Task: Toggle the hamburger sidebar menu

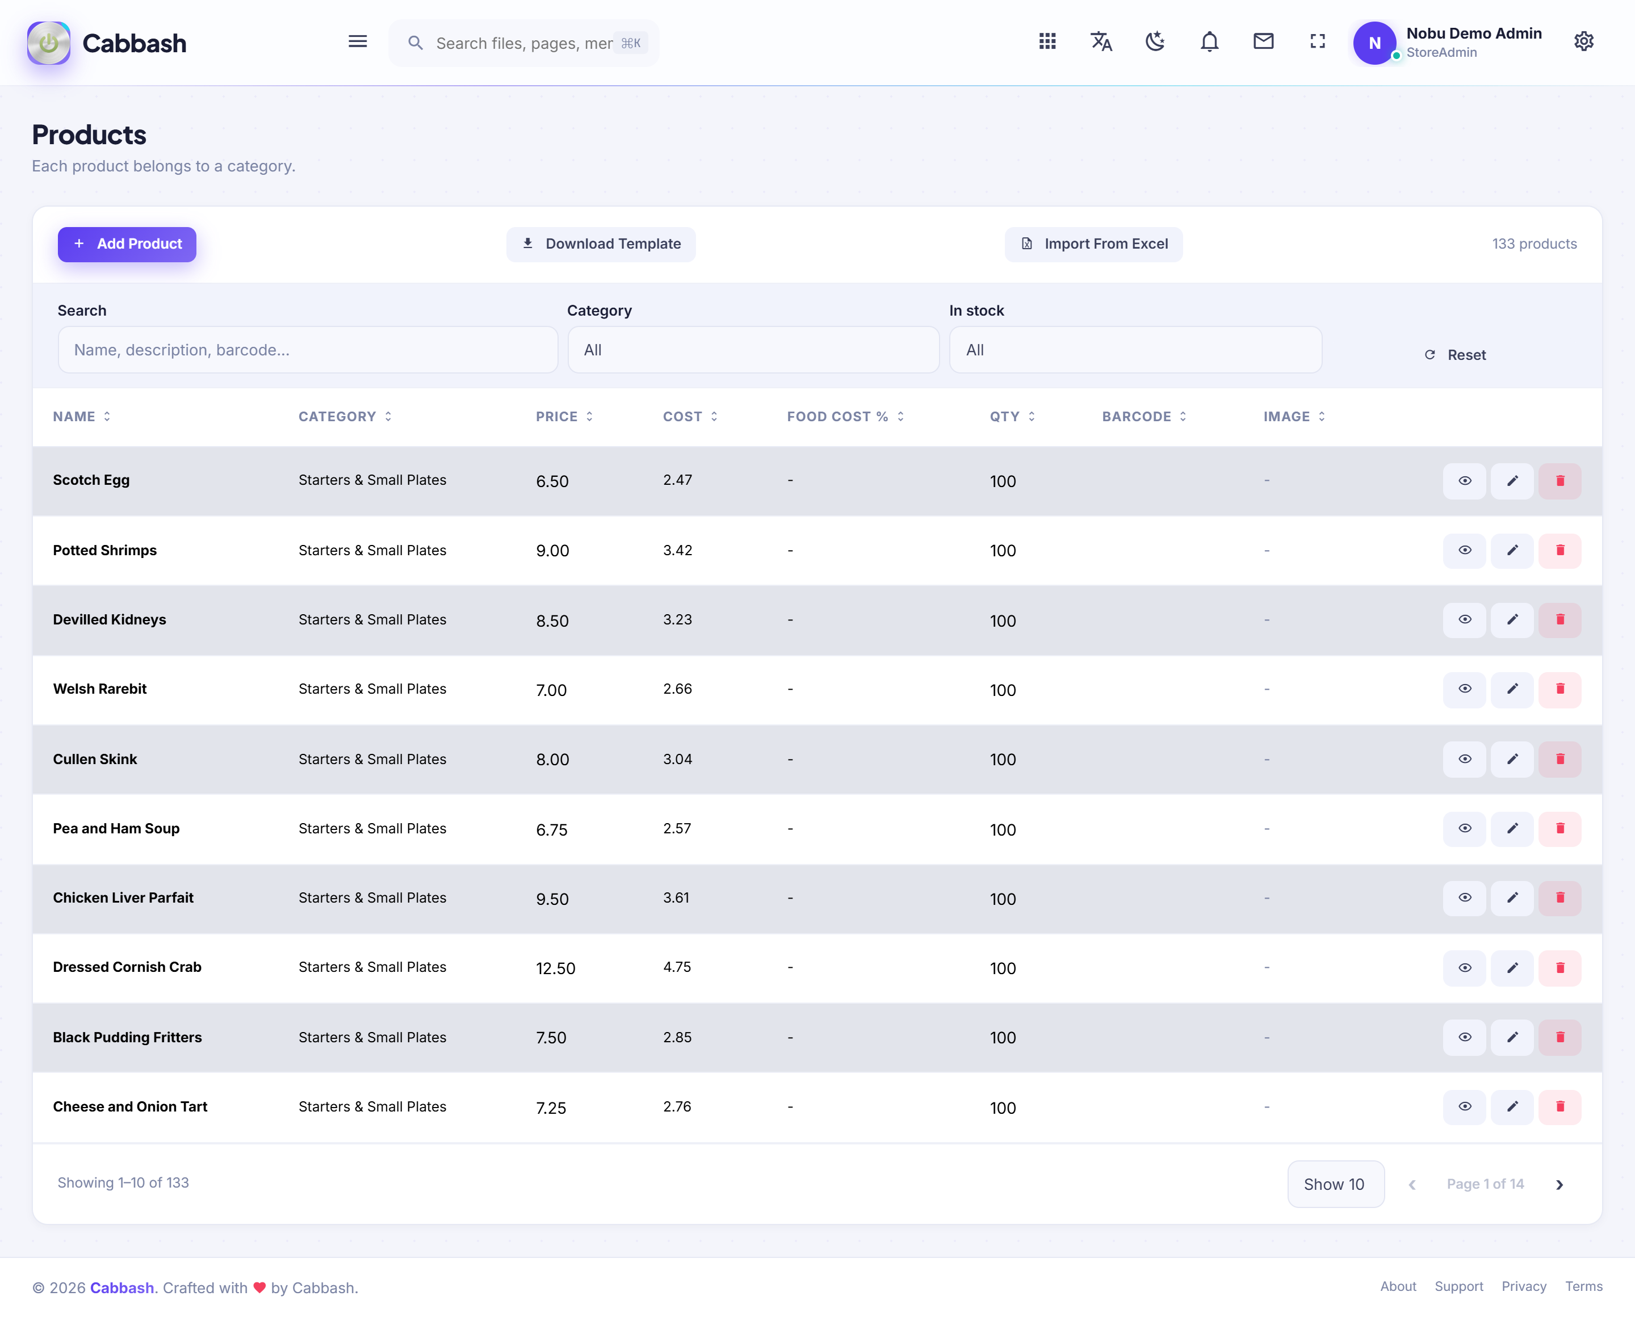Action: (357, 42)
